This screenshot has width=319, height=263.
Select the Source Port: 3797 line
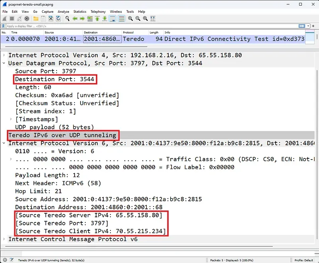pyautogui.click(x=45, y=71)
